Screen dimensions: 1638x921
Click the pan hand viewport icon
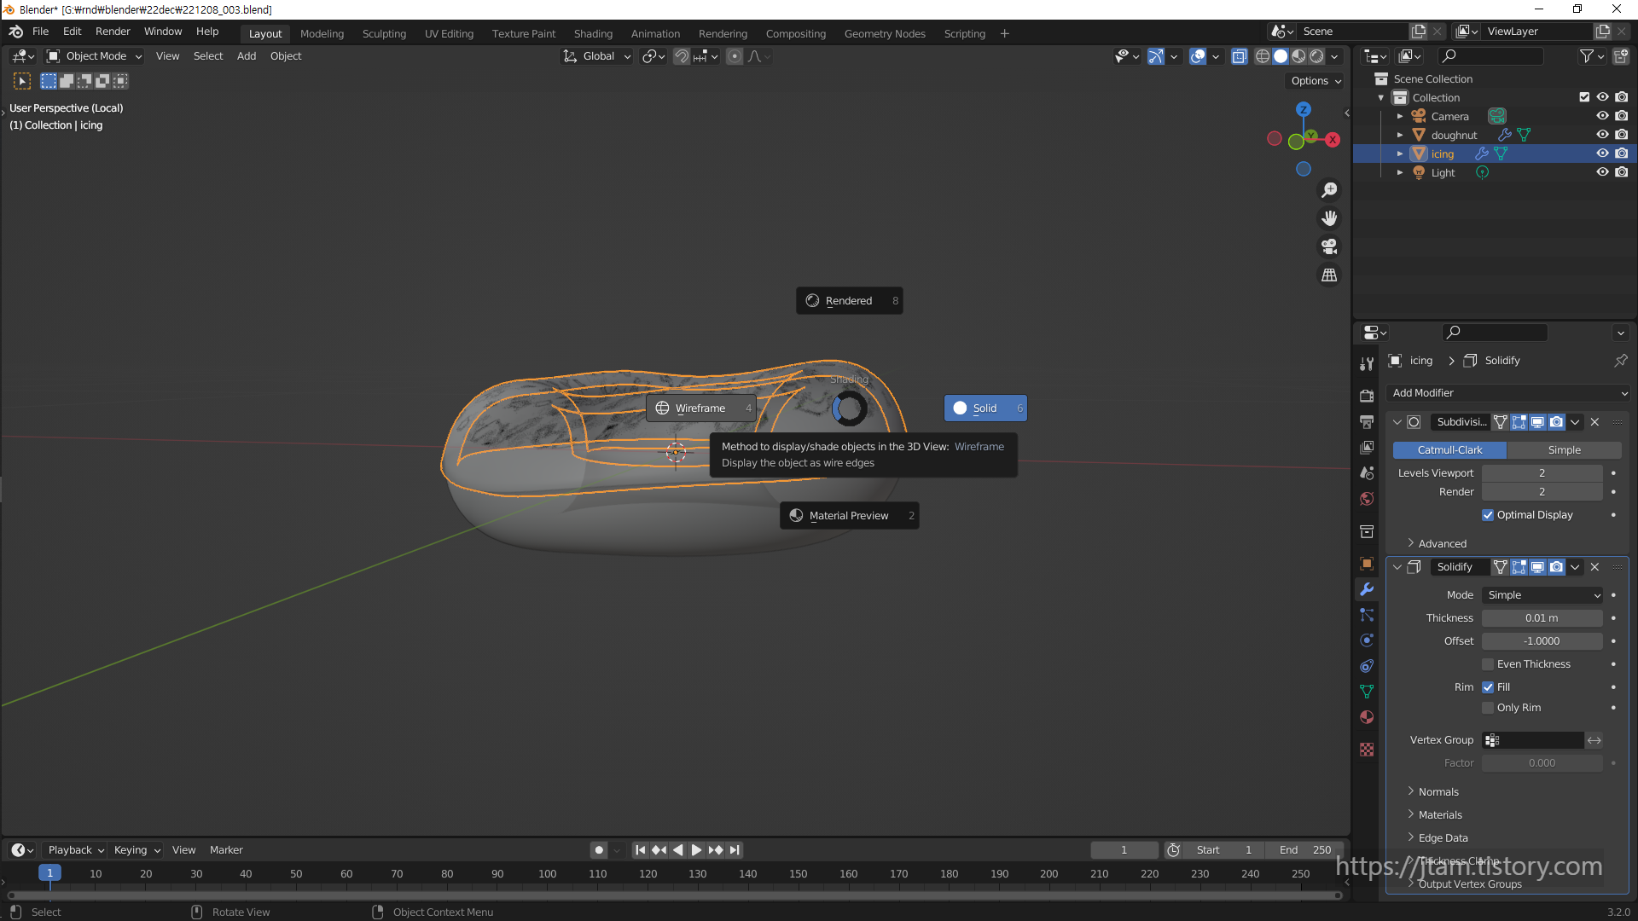pyautogui.click(x=1329, y=218)
